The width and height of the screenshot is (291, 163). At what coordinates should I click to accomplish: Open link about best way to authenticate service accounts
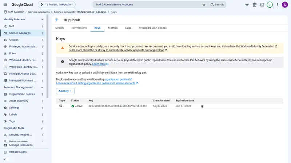point(117,50)
